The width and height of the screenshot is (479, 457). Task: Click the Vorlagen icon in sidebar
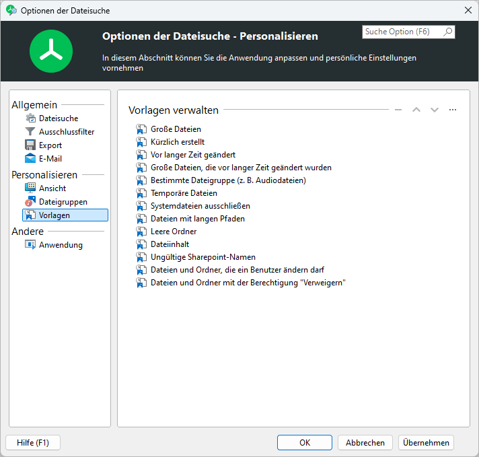point(30,215)
